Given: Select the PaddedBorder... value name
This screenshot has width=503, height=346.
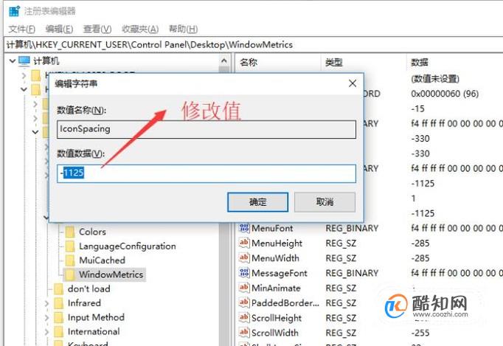Looking at the screenshot, I should click(285, 303).
